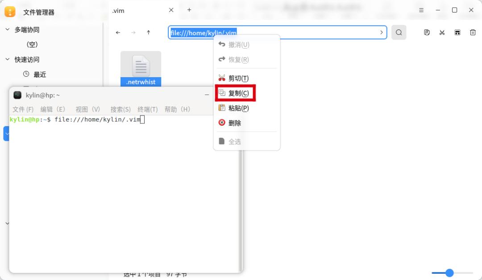Click the trash delete icon in the toolbar
The width and height of the screenshot is (482, 280).
tap(472, 32)
